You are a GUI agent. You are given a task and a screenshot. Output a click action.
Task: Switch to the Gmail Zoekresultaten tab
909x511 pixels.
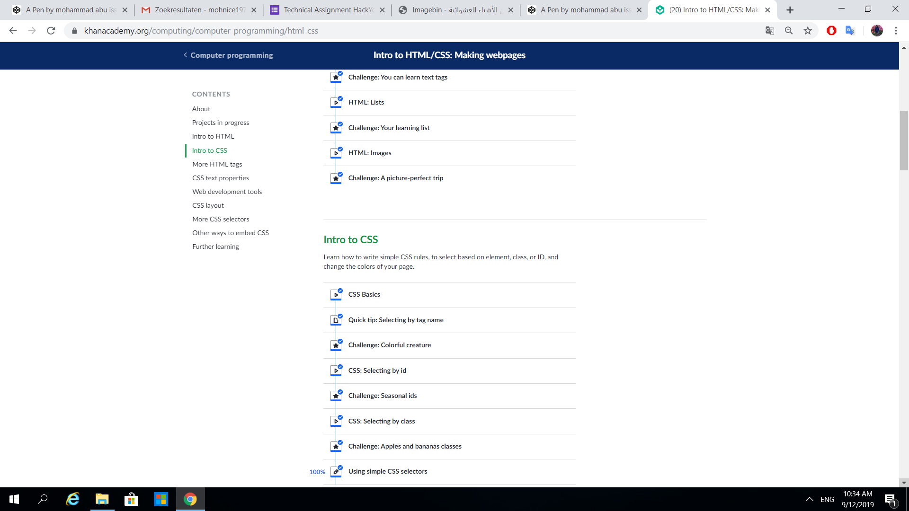(x=199, y=10)
